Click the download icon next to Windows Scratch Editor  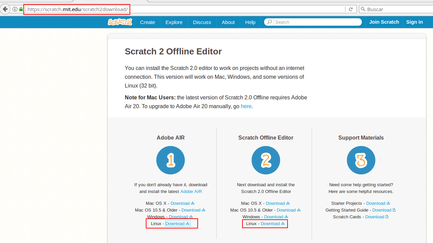286,217
